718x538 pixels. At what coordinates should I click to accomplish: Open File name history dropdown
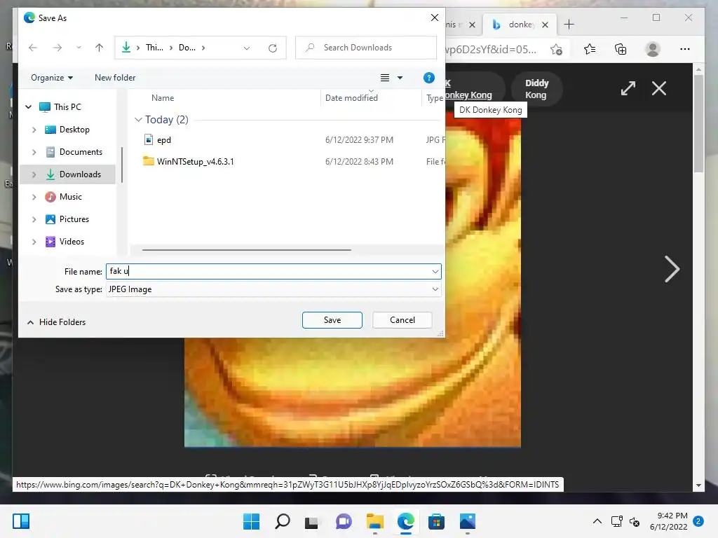[x=435, y=272]
